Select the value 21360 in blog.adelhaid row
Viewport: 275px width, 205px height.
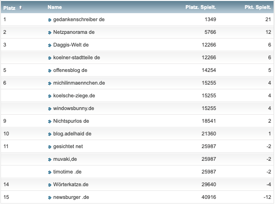[x=209, y=134]
